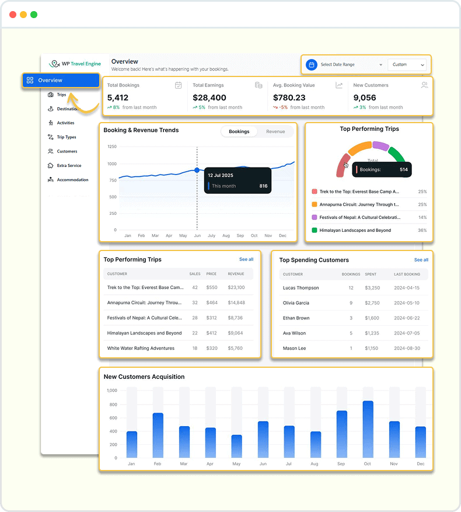
Task: Click the Total Earnings coins icon
Action: tap(259, 85)
